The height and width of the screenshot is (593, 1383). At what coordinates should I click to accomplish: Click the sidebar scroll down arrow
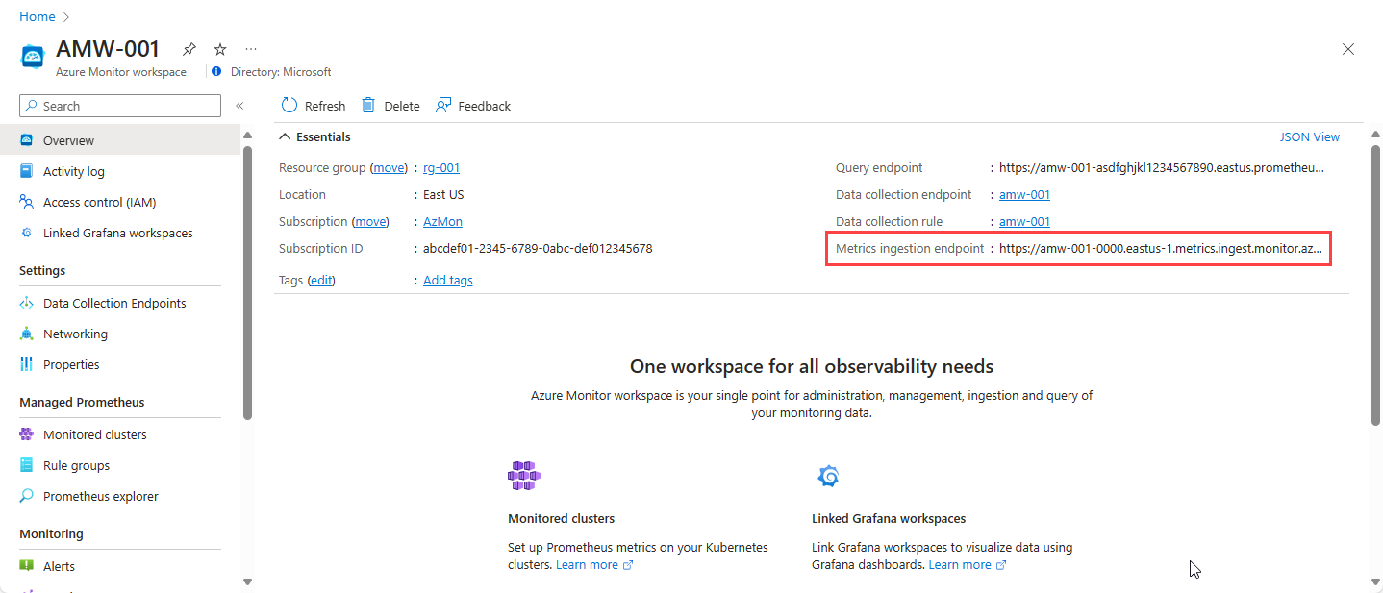click(247, 581)
